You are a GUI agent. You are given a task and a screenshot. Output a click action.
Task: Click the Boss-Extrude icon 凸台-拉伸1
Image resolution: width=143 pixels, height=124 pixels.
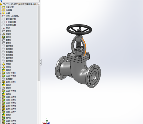[x=4, y=73]
